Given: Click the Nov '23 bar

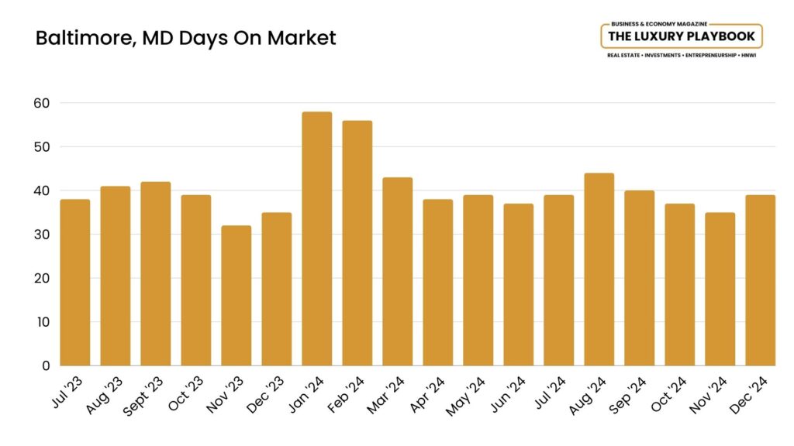Looking at the screenshot, I should click(x=236, y=296).
